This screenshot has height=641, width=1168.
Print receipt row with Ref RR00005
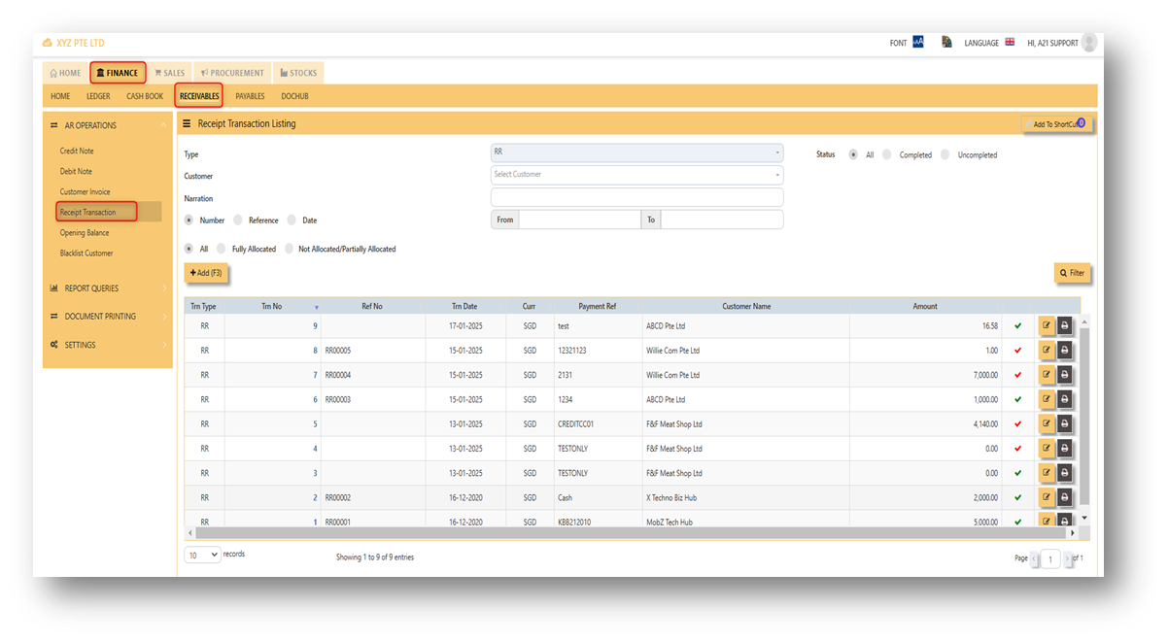pos(1064,350)
